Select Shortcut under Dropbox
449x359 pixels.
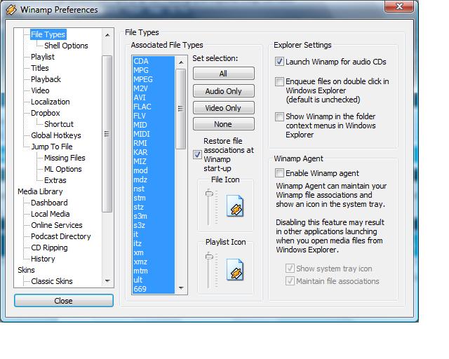pos(59,124)
